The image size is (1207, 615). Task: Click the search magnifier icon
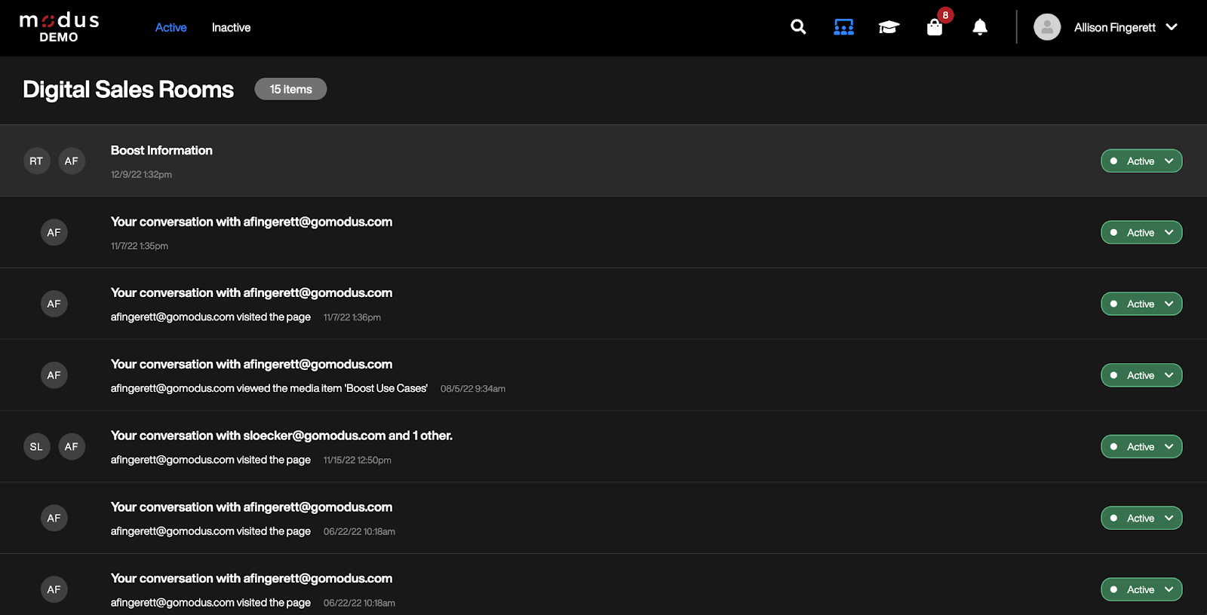tap(798, 27)
